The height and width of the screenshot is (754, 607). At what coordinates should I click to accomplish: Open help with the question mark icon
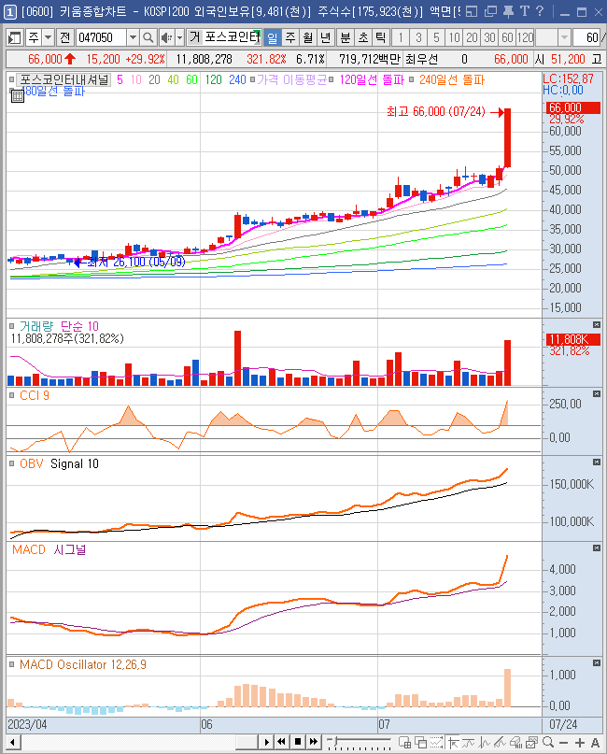coord(540,11)
